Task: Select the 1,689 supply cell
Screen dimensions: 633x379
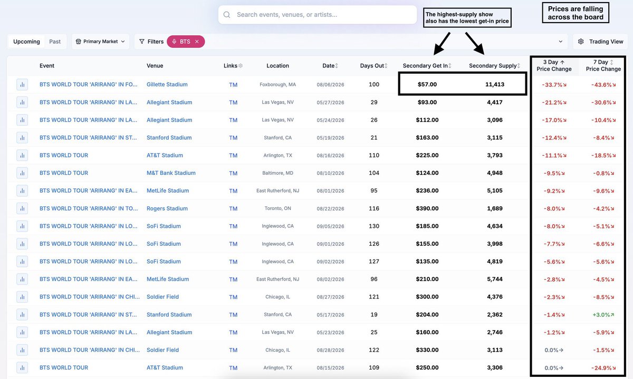Action: 495,208
